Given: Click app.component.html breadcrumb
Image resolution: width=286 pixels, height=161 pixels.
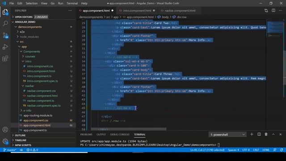Looking at the screenshot, I should (140, 17).
